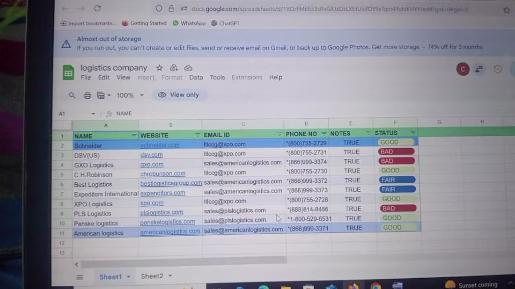Viewport: 515px width, 289px height.
Task: Click the scroll left arrow below the grid
Action: pos(76,264)
